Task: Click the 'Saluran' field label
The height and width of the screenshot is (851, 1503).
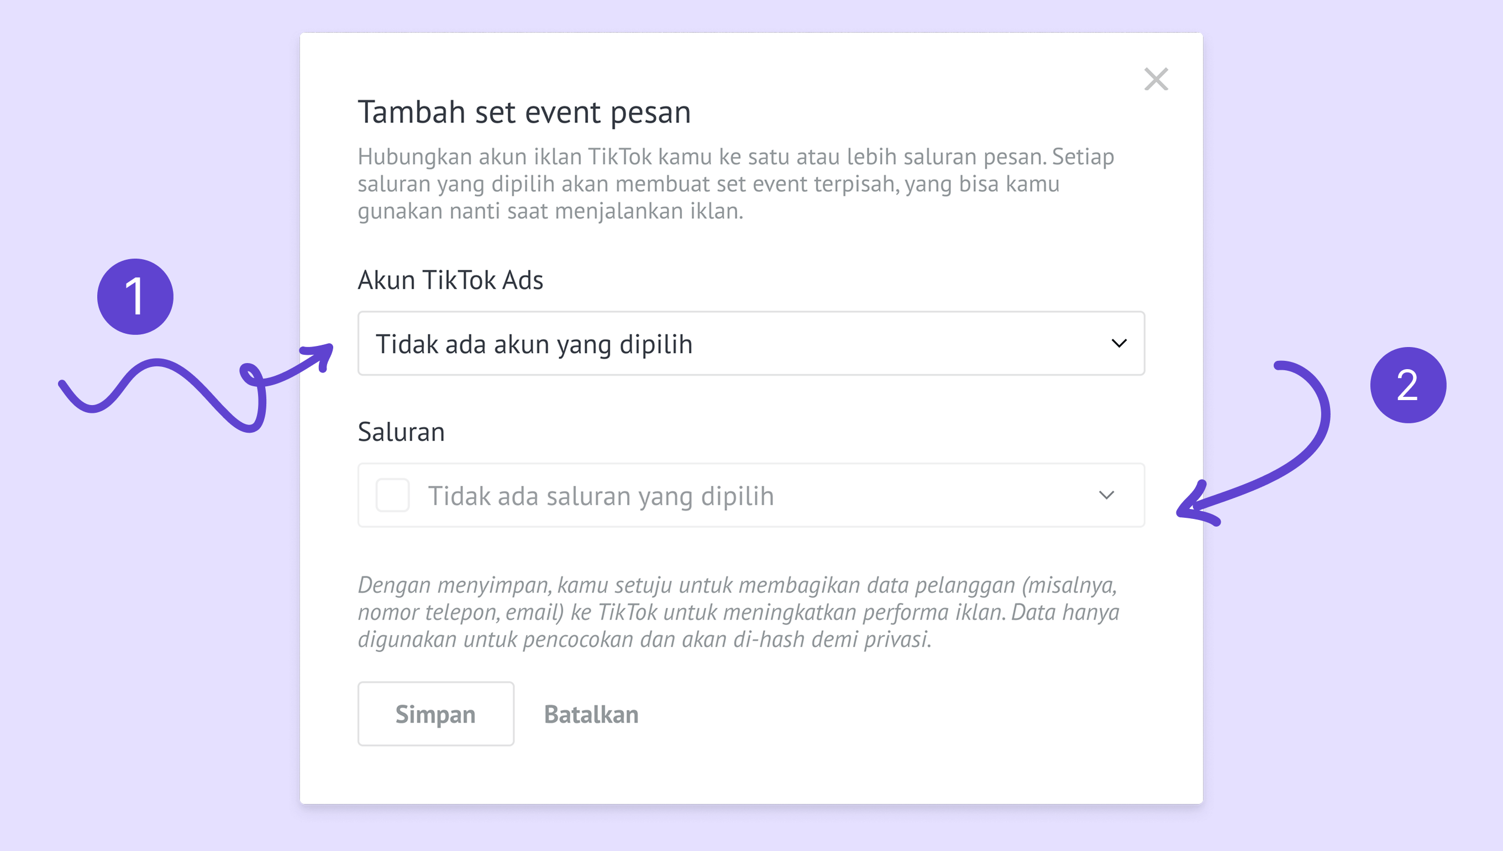Action: click(x=401, y=432)
